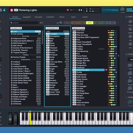Image resolution: width=133 pixels, height=133 pixels.
Task: Select the Chillout Lounge expansion
Action: pos(26,99)
